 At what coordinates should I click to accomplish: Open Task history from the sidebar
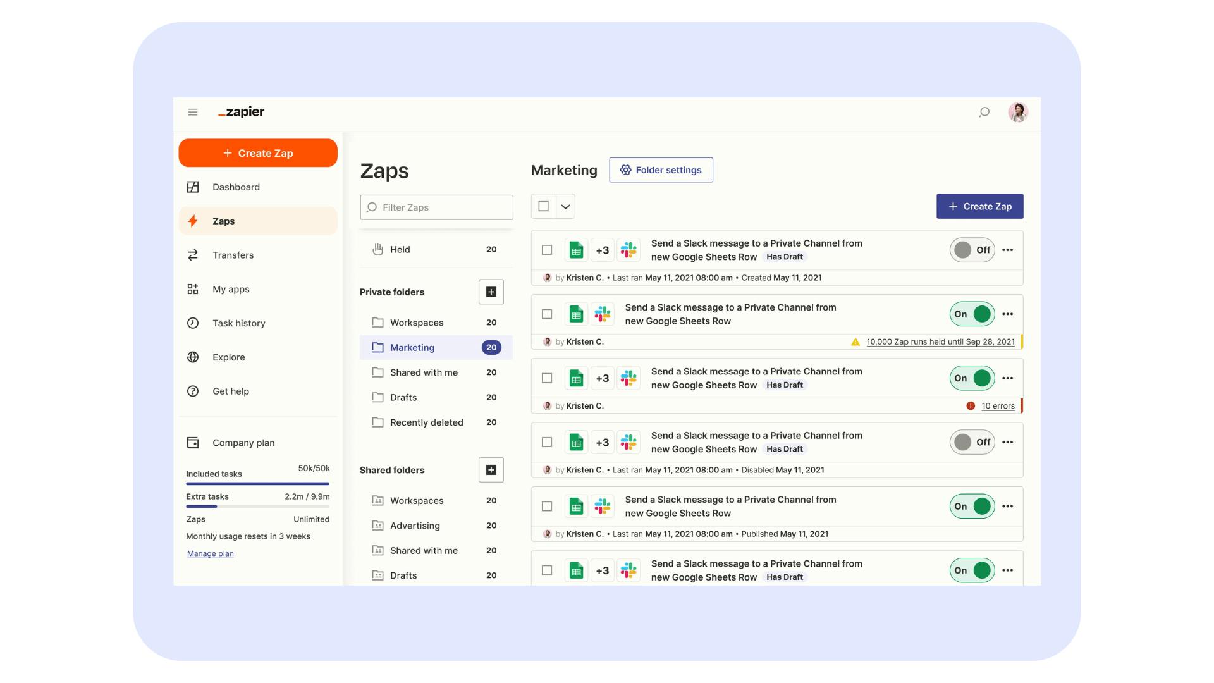[193, 323]
